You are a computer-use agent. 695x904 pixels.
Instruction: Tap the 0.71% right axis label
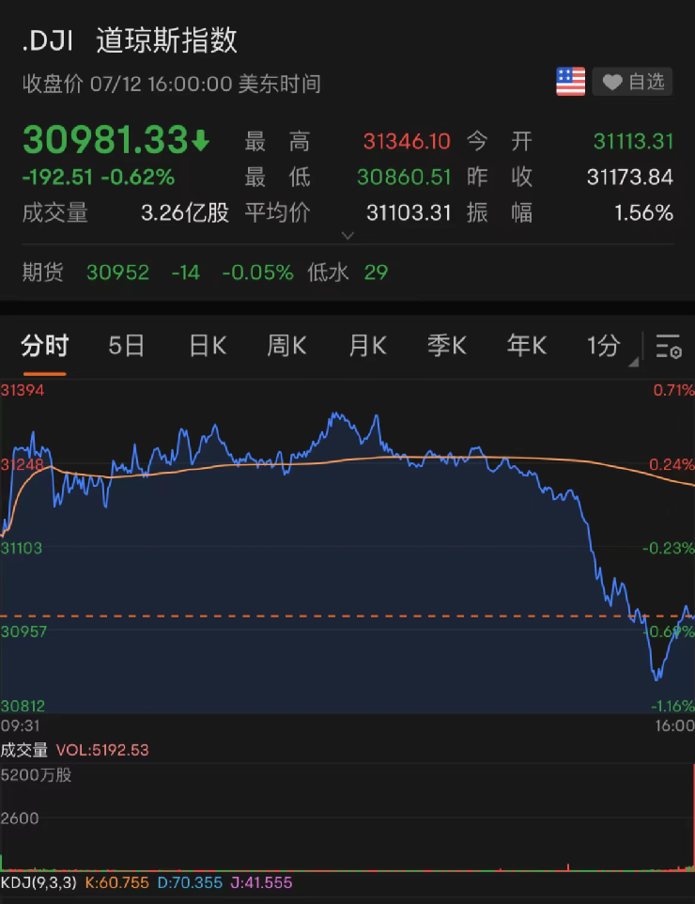(x=673, y=390)
